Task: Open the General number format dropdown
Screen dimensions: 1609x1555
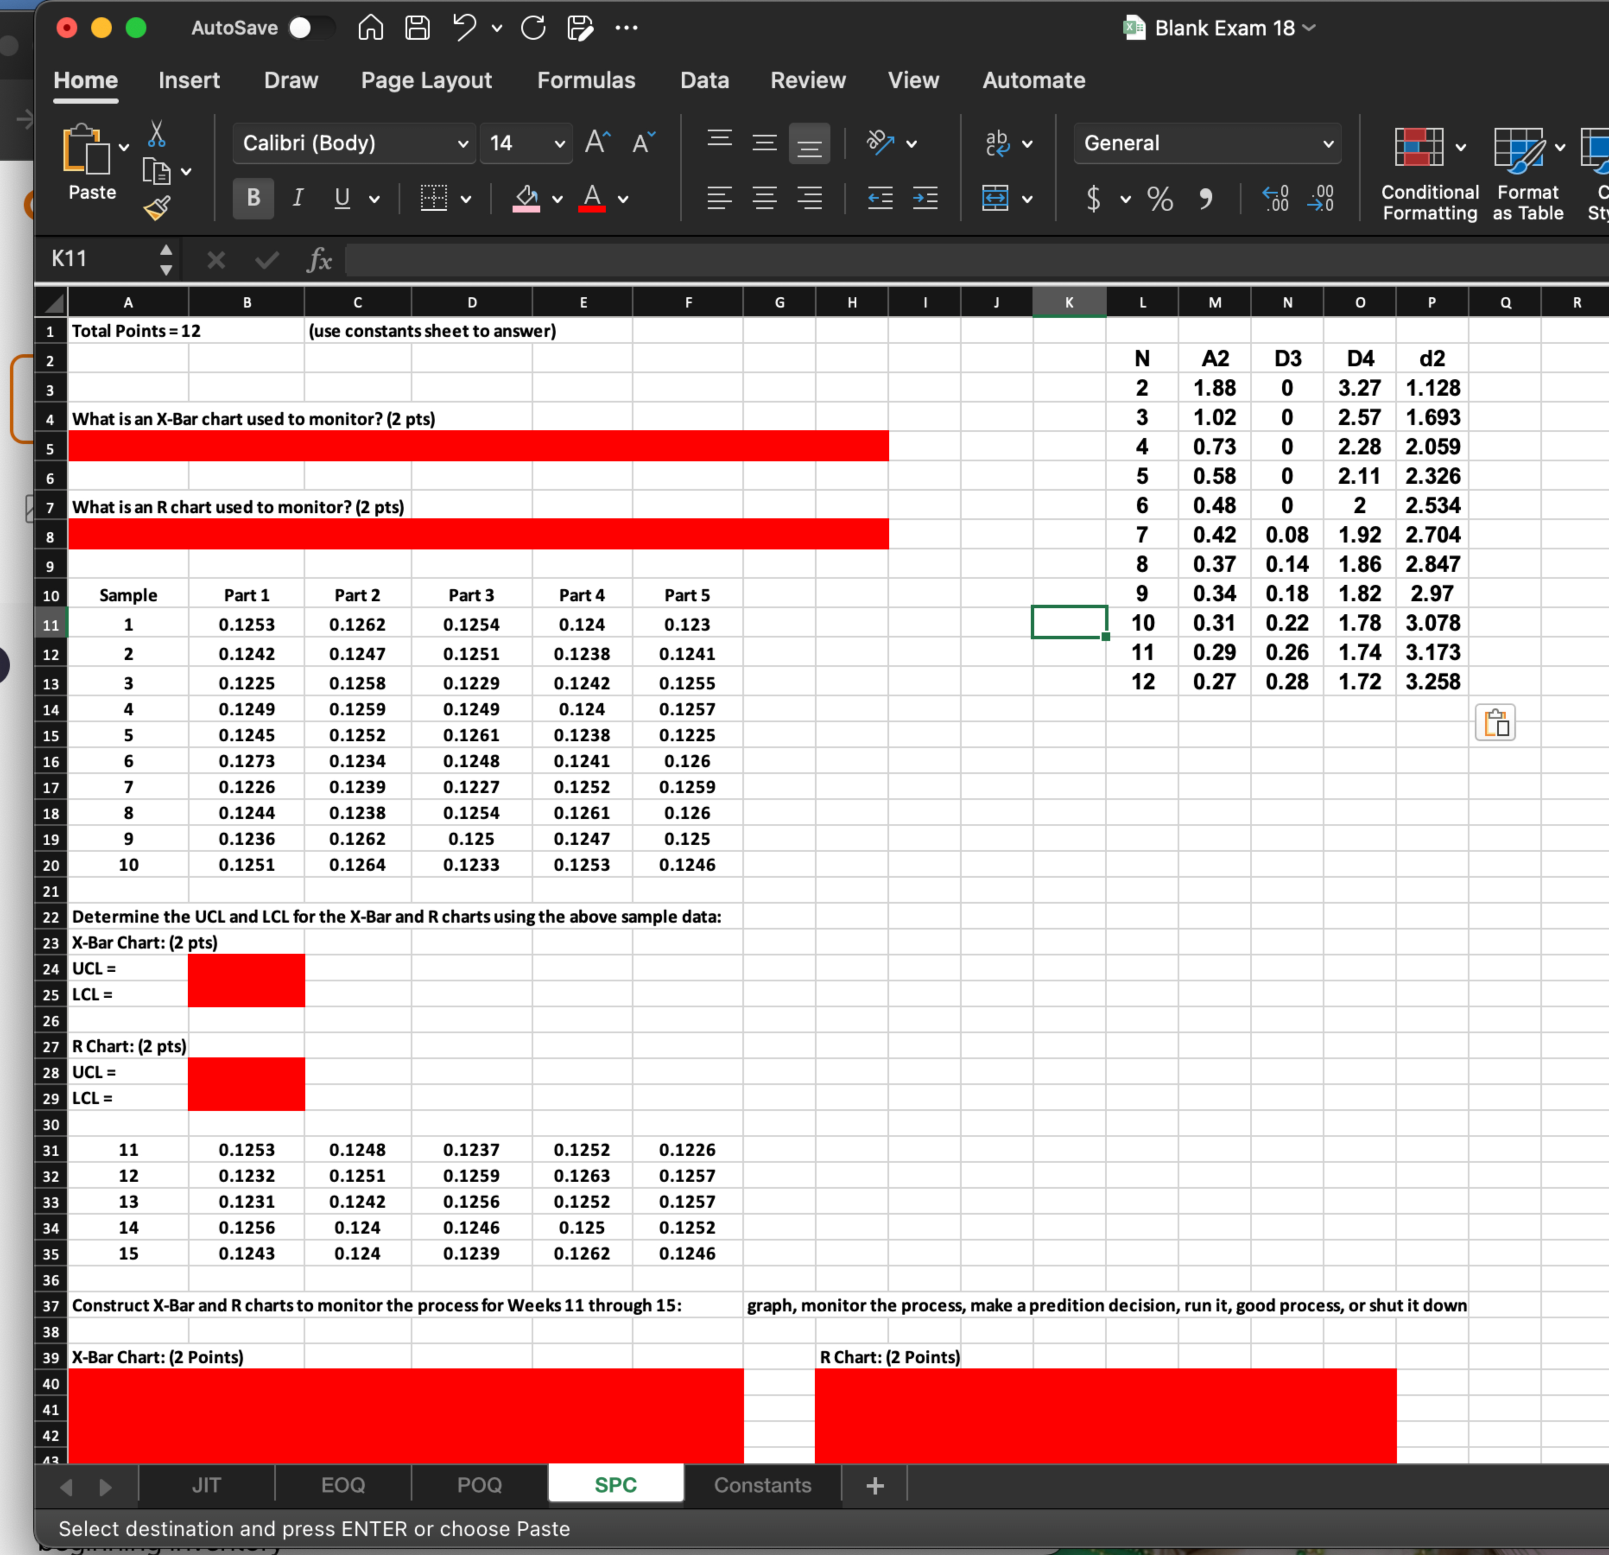Action: pyautogui.click(x=1205, y=142)
